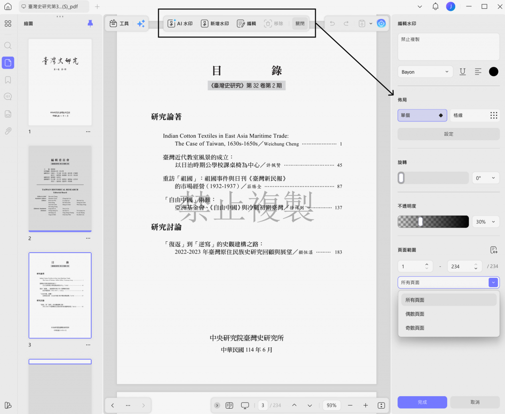Open text alignment options
The height and width of the screenshot is (414, 505).
click(x=478, y=72)
